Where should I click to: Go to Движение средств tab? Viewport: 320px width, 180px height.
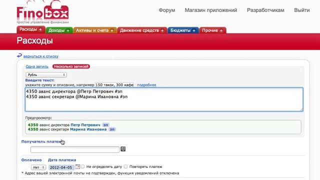tap(142, 30)
